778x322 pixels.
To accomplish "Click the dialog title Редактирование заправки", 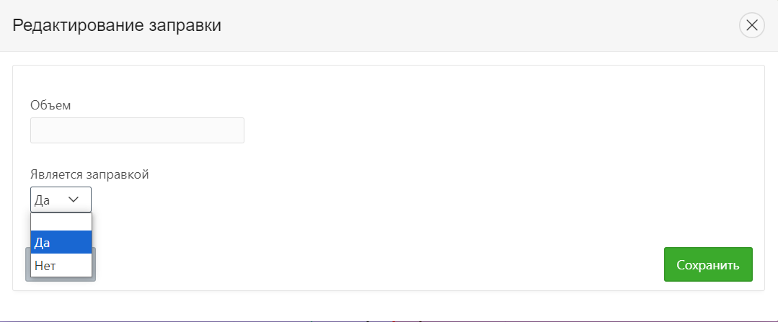I will (x=117, y=26).
